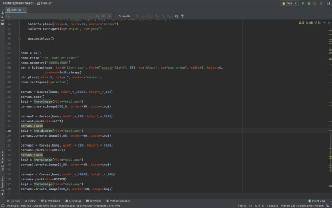Viewport: 332px width, 208px height.
Task: Click the Run with Coverage icon
Action: tap(315, 3)
